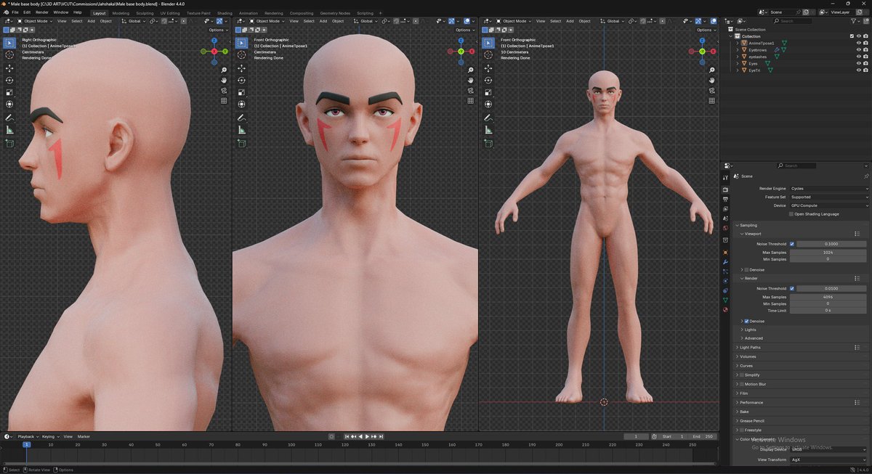Select the Annotate tool in left viewport

pyautogui.click(x=9, y=118)
